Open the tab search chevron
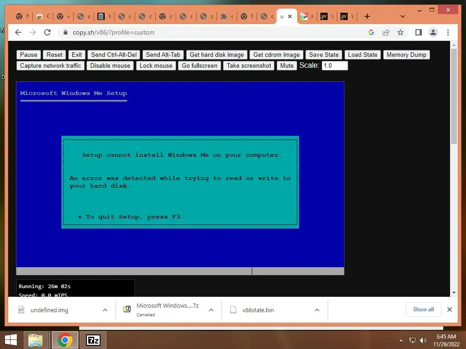The height and width of the screenshot is (349, 466). pos(403,16)
